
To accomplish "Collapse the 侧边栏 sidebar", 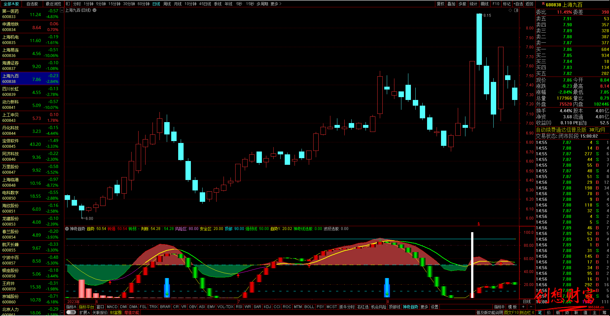I will (x=527, y=313).
